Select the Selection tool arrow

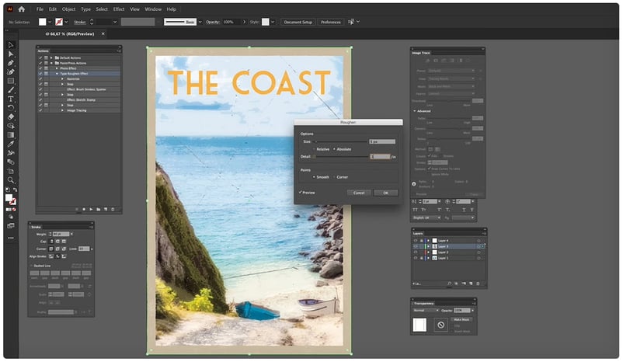point(11,45)
